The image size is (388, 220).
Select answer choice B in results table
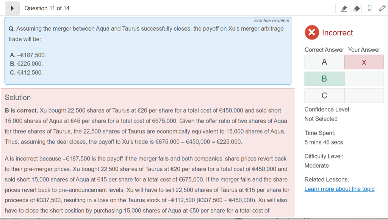pyautogui.click(x=324, y=79)
